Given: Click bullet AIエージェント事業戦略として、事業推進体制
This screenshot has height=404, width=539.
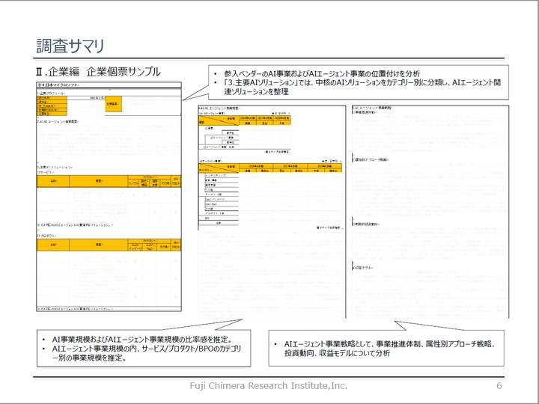Looking at the screenshot, I should (389, 349).
